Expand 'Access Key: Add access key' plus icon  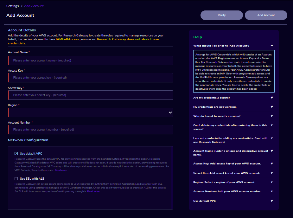pos(272,163)
